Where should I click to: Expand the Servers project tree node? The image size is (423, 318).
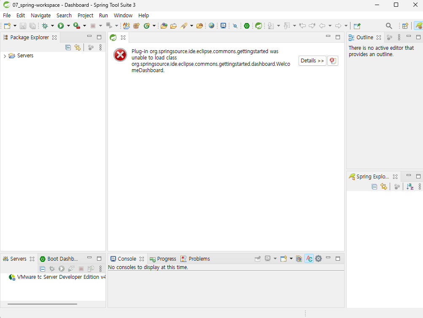point(5,56)
